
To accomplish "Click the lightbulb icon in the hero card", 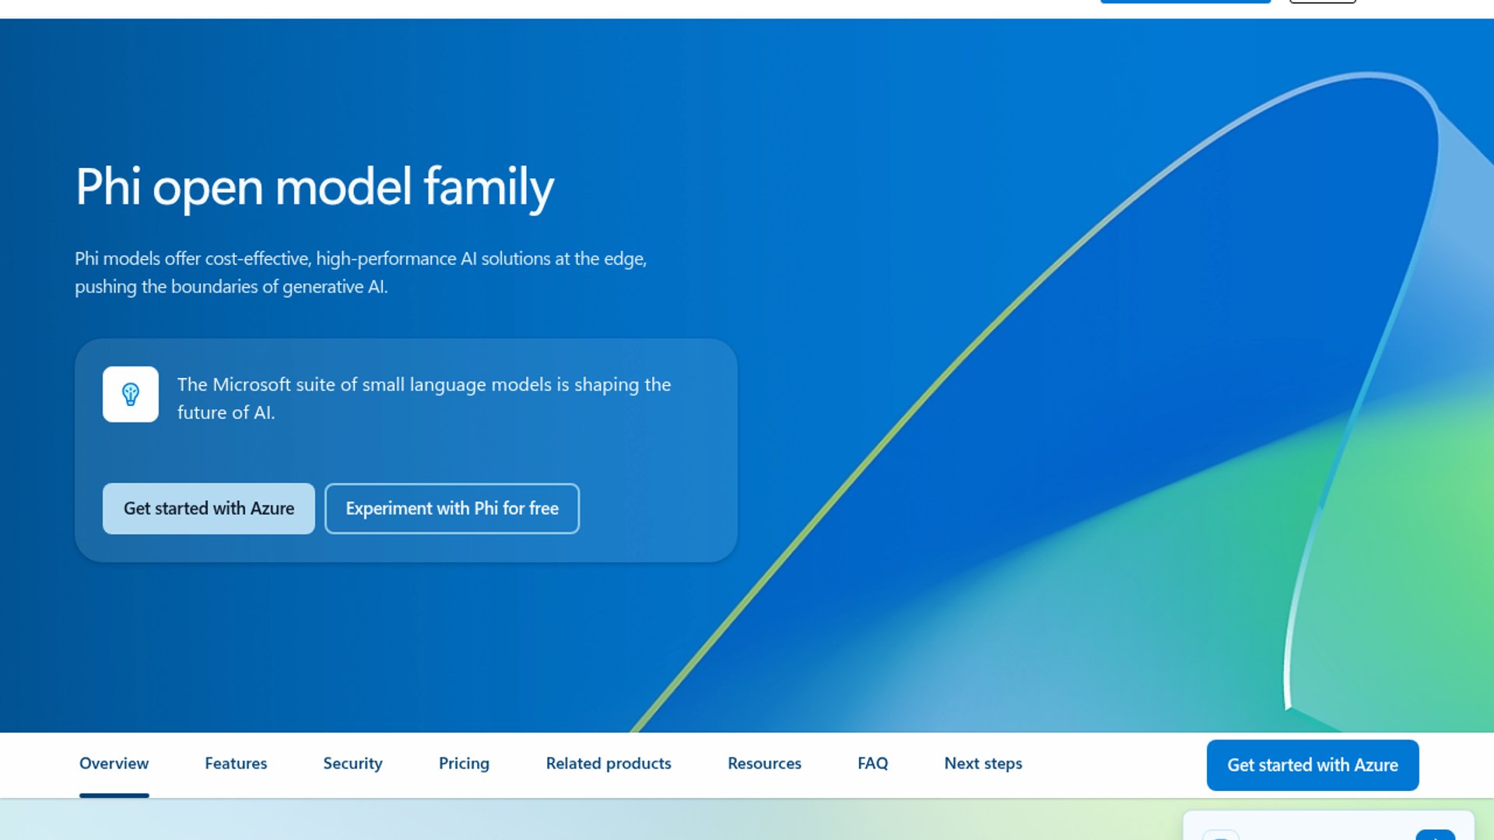I will coord(130,394).
